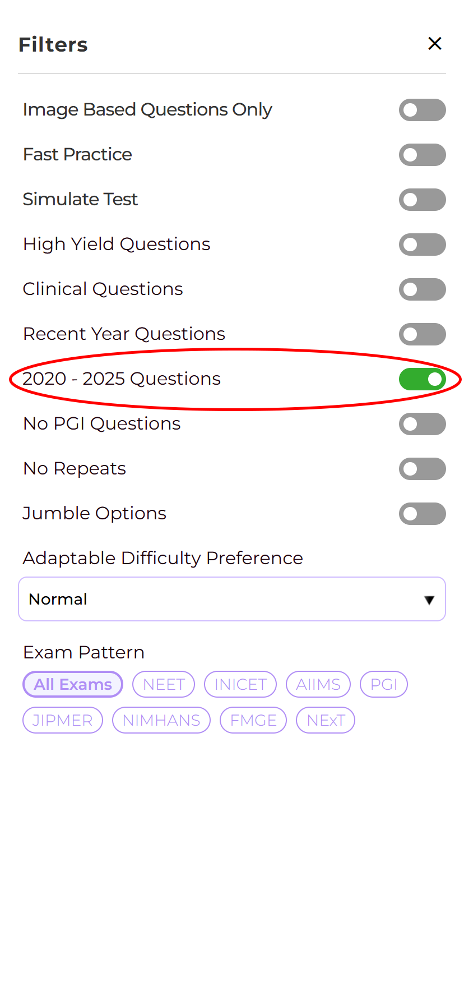Turn on Fast Practice mode

(x=422, y=155)
